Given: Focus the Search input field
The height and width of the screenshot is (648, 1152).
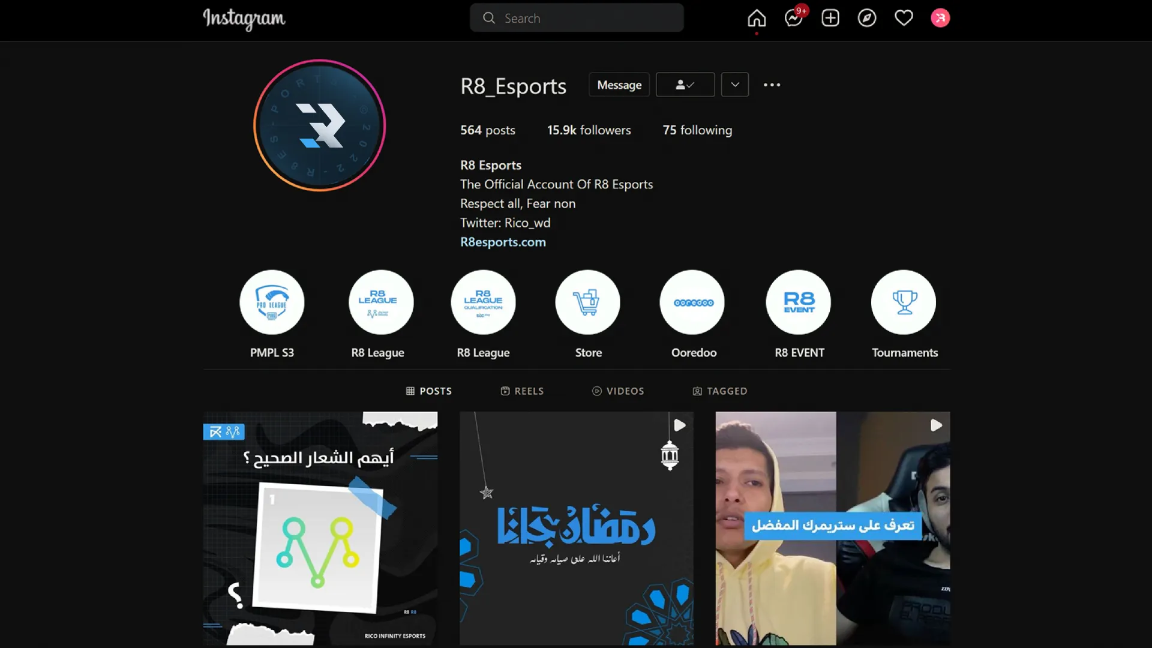Looking at the screenshot, I should (577, 18).
